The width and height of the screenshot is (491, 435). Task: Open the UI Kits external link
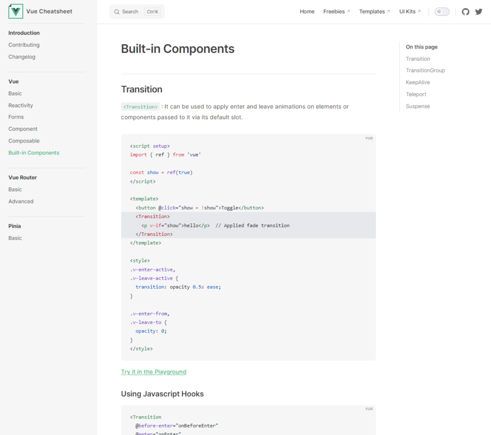410,12
